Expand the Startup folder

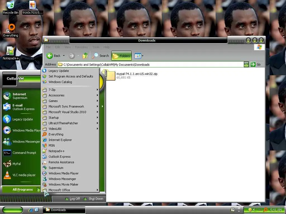[x=70, y=118]
